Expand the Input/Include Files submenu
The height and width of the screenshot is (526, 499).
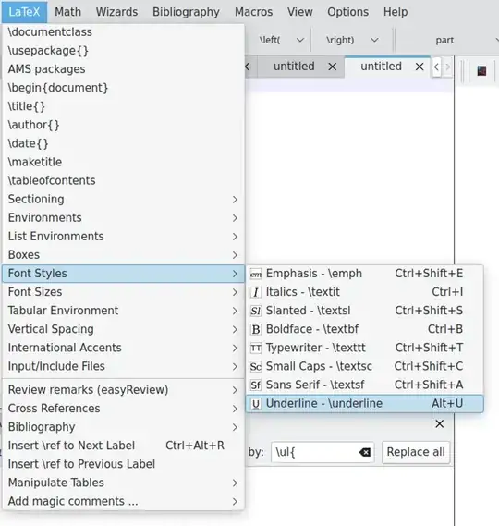[x=124, y=366]
